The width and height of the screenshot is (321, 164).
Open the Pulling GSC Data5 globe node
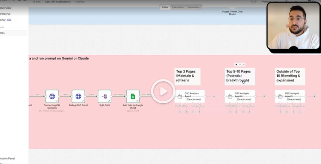pyautogui.click(x=78, y=96)
